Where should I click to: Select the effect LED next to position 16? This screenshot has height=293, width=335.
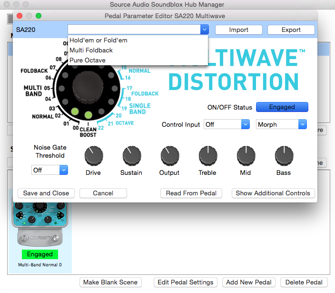tap(111, 75)
